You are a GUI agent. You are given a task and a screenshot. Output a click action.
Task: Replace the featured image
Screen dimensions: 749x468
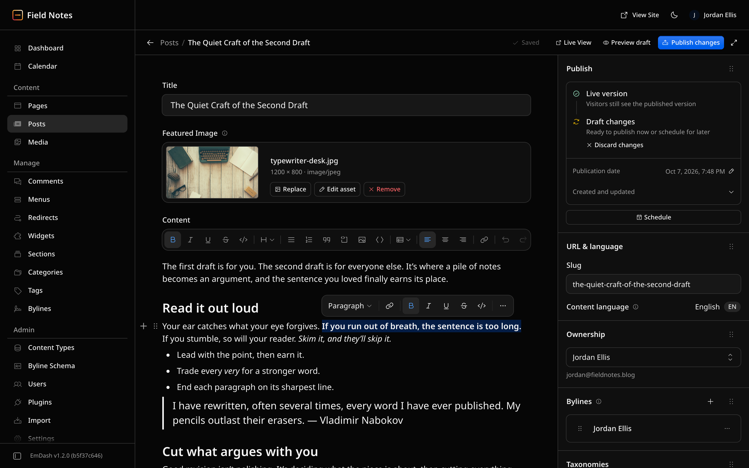coord(290,189)
